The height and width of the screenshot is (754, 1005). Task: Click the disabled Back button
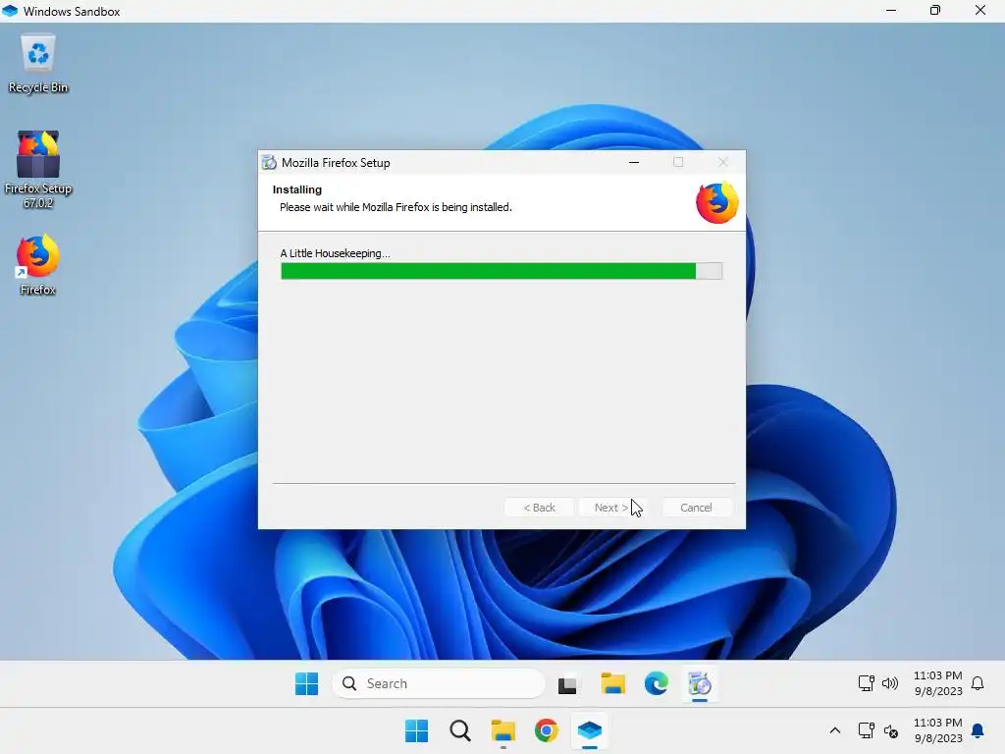(x=539, y=508)
